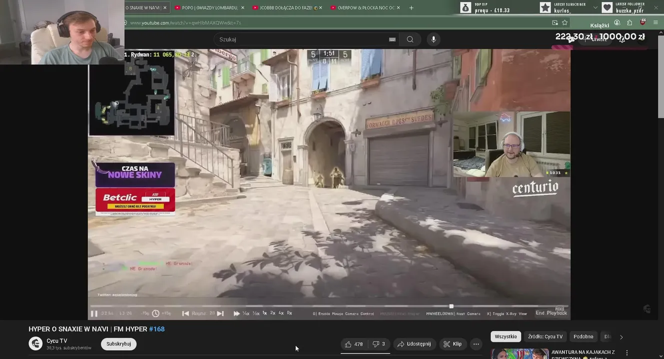
Task: Bookmark this page with the star icon
Action: [x=565, y=22]
